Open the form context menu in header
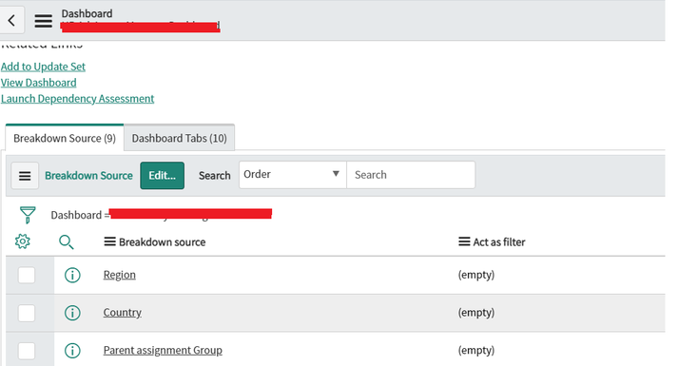 point(43,21)
